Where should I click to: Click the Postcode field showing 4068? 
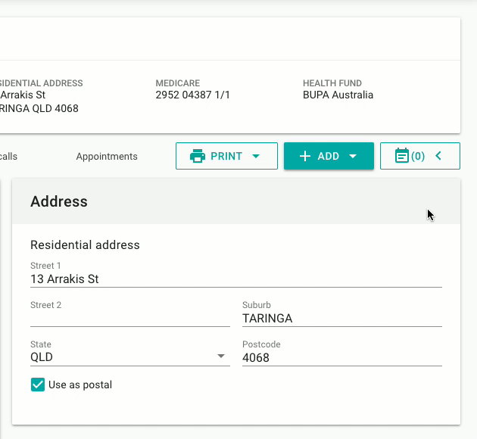341,357
